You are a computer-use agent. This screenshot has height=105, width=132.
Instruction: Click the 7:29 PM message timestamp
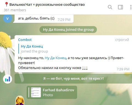tap(64, 20)
